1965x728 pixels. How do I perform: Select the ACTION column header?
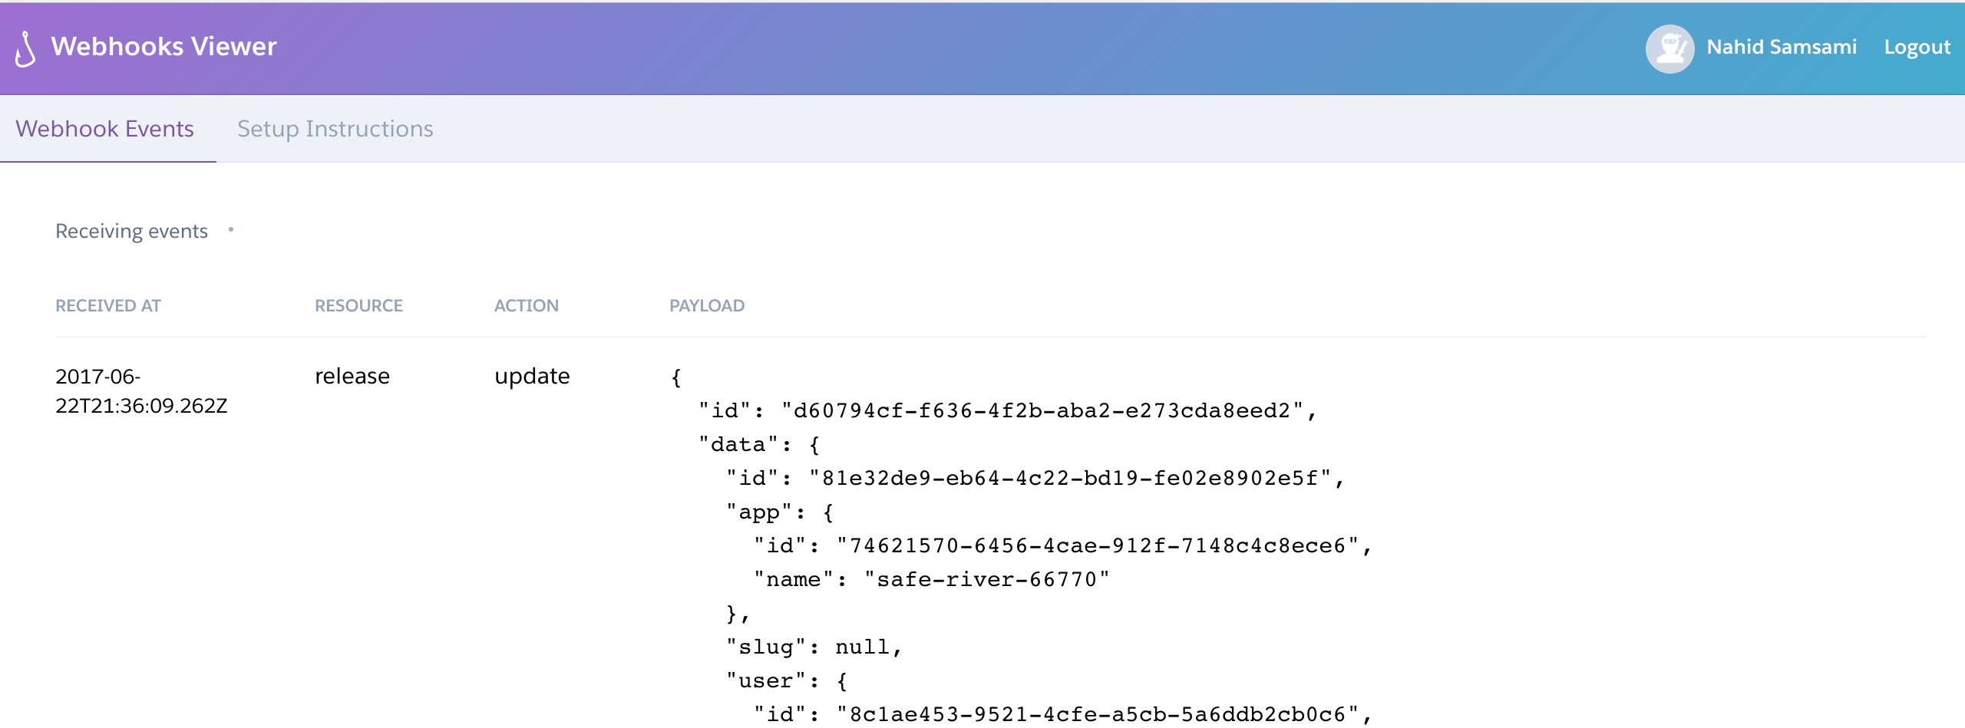tap(525, 305)
